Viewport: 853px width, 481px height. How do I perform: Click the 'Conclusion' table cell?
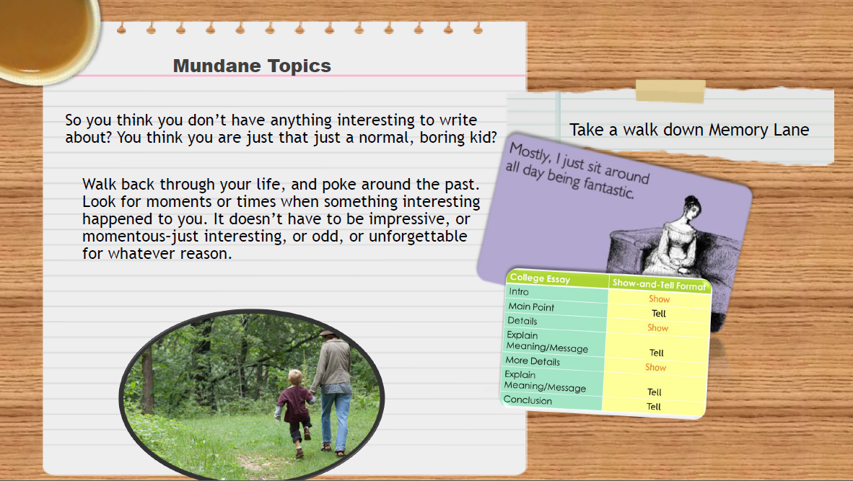[x=552, y=402]
